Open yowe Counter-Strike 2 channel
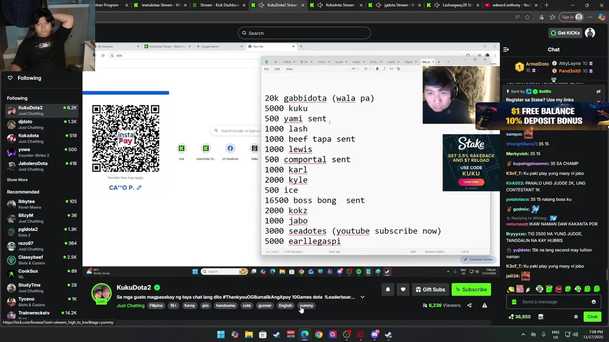 [x=41, y=152]
